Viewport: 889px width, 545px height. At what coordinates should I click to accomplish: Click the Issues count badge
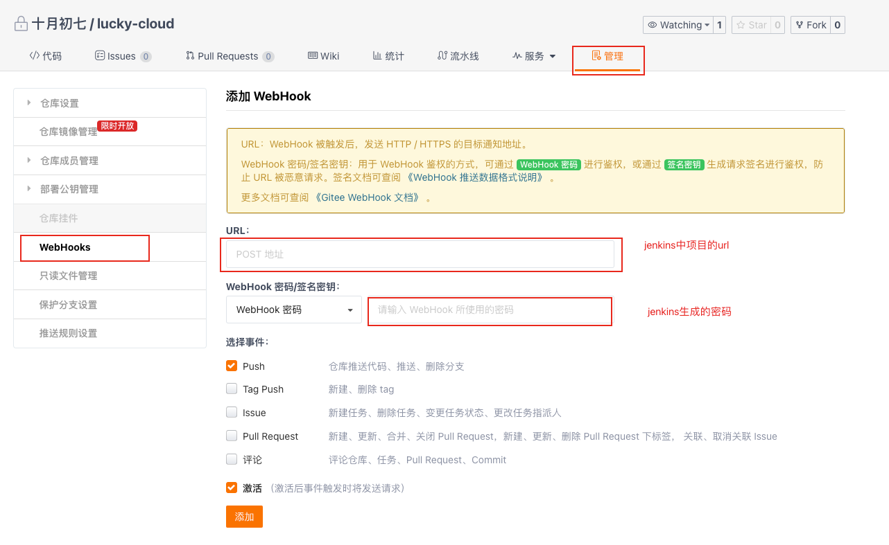coord(146,57)
